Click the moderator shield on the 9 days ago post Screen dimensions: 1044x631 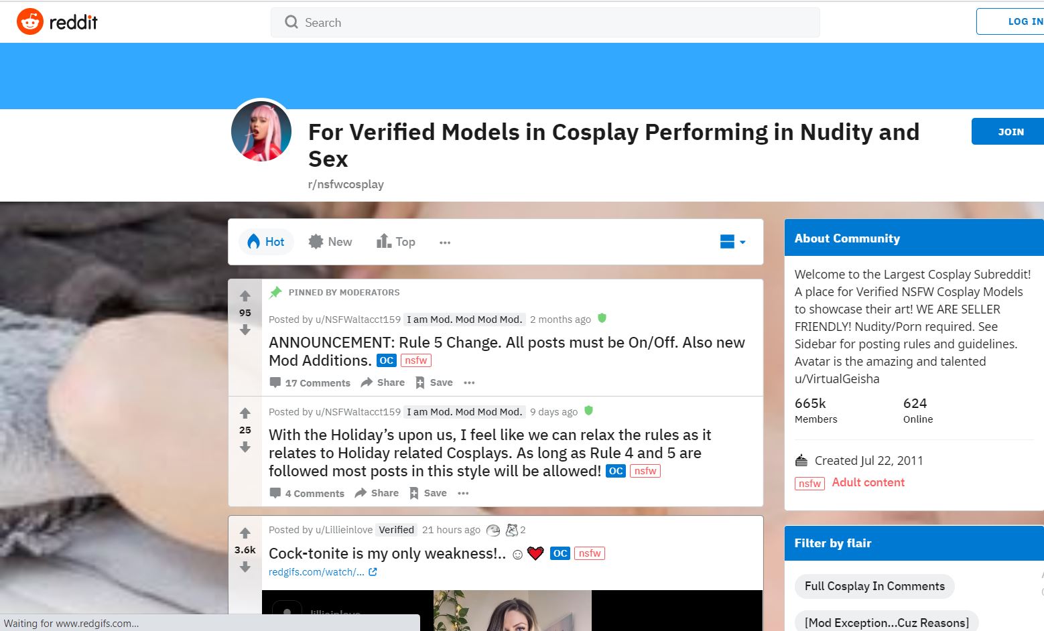(588, 411)
